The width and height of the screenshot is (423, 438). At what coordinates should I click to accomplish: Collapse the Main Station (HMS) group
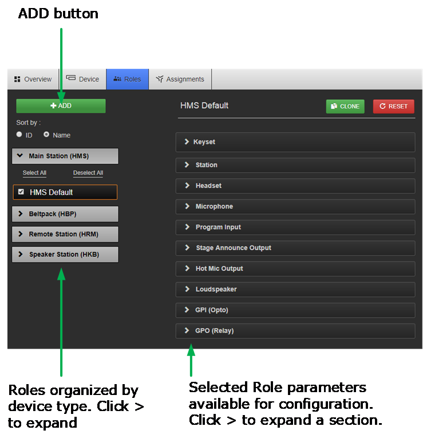[x=65, y=156]
